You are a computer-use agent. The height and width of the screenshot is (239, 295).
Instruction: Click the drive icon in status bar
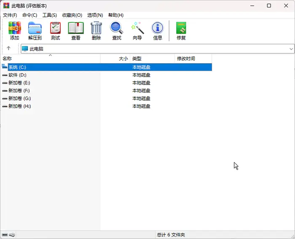[5, 235]
